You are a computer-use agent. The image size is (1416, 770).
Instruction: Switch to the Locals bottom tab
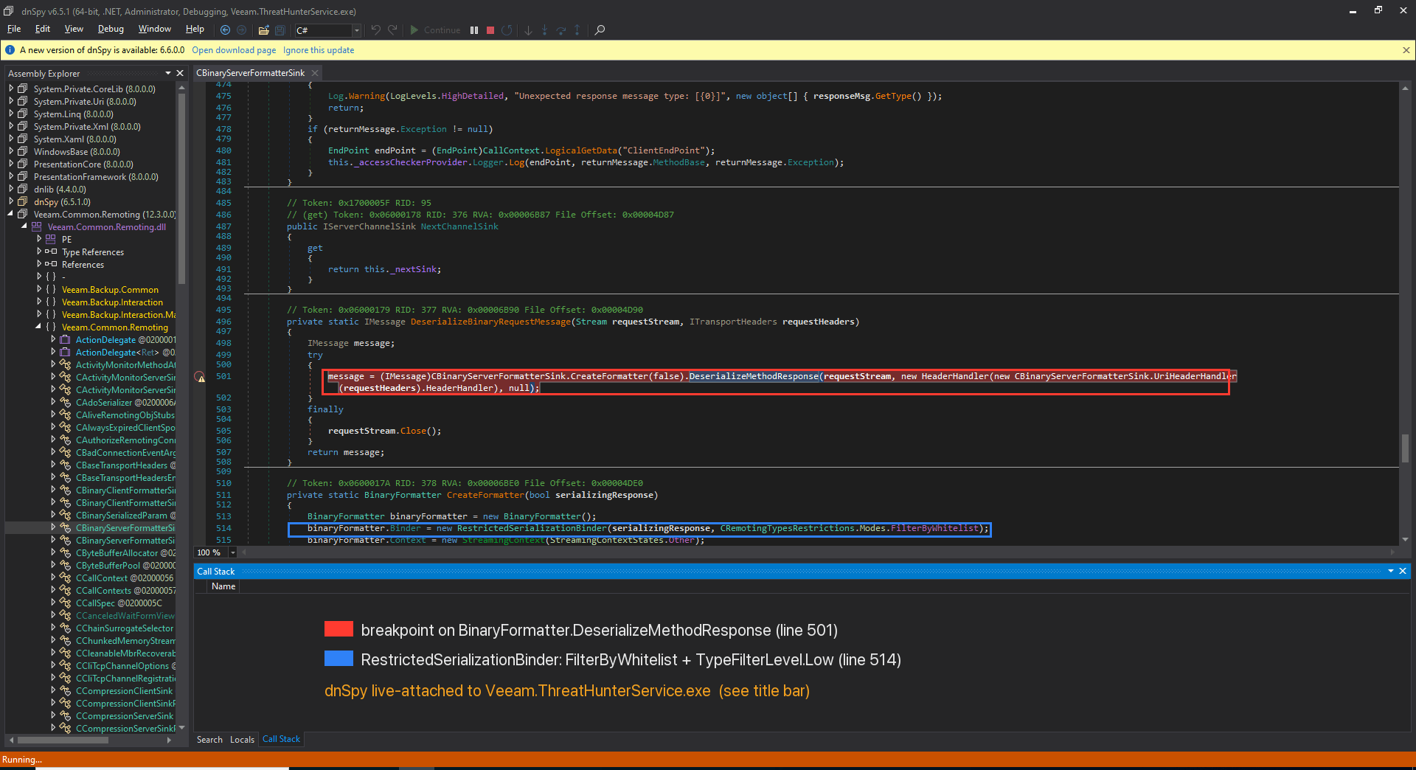point(242,739)
